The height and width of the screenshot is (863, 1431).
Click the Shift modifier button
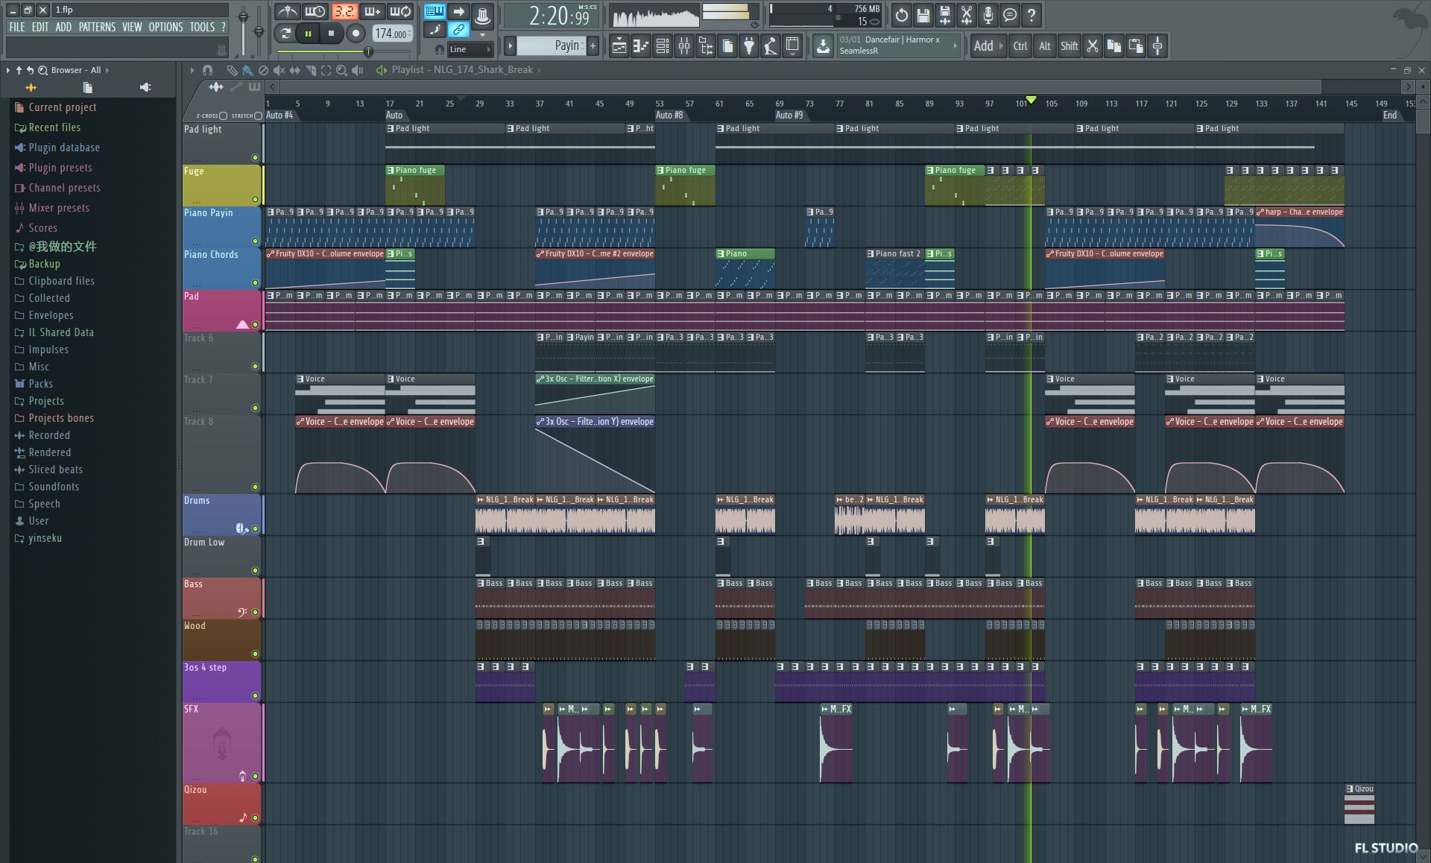[x=1070, y=46]
